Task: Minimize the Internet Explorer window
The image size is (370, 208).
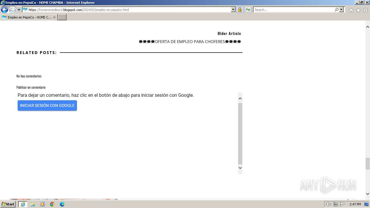Action: pyautogui.click(x=357, y=3)
